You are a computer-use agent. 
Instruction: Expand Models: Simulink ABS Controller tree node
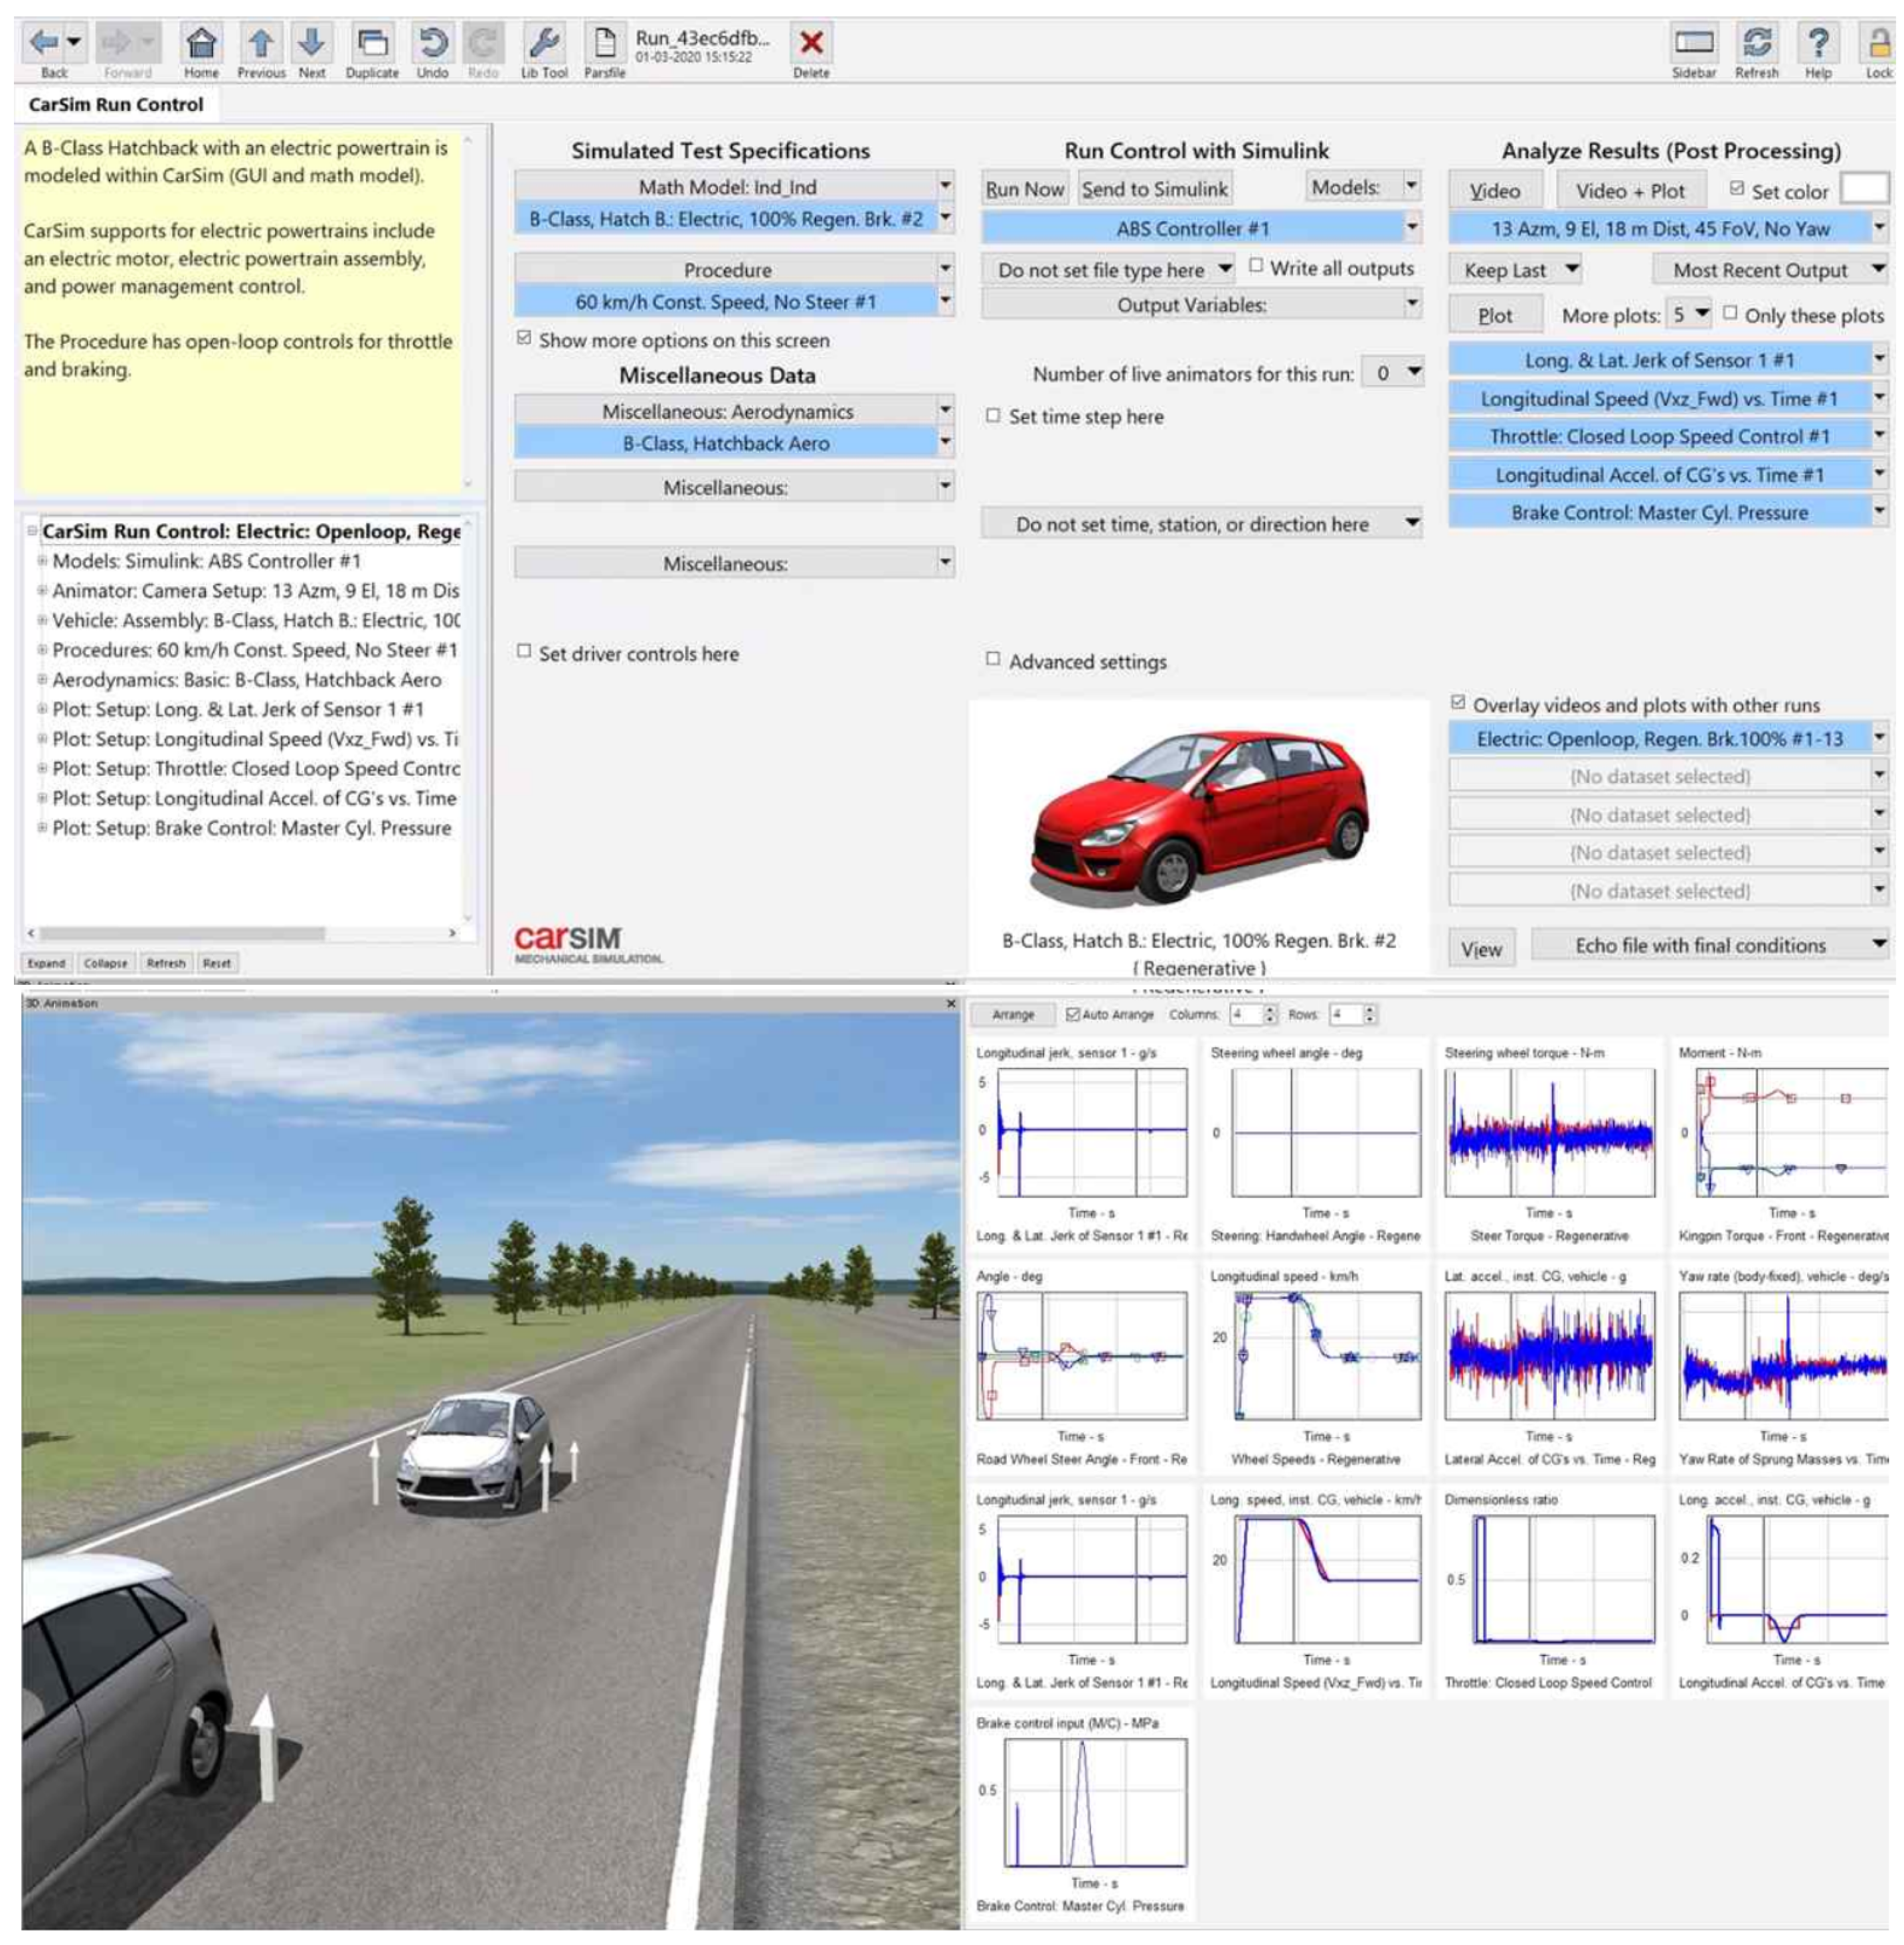42,561
